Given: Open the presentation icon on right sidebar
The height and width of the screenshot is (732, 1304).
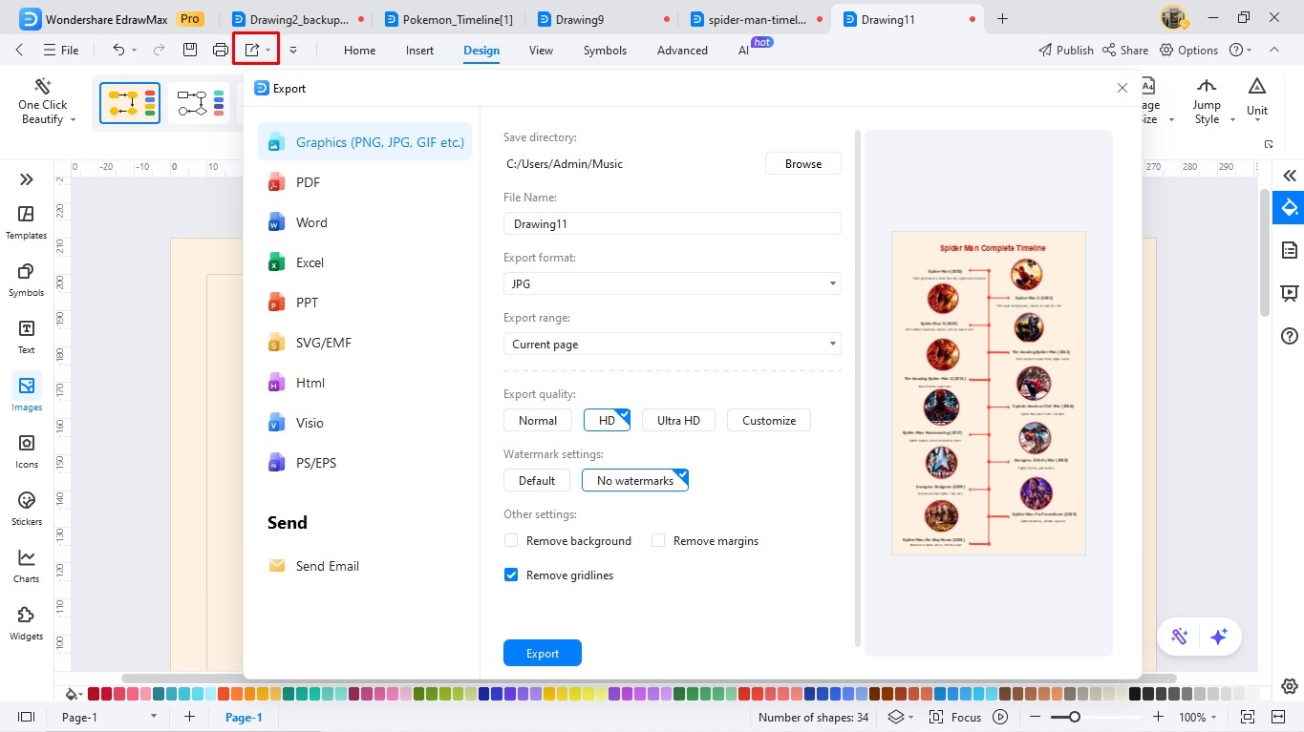Looking at the screenshot, I should pyautogui.click(x=1290, y=293).
